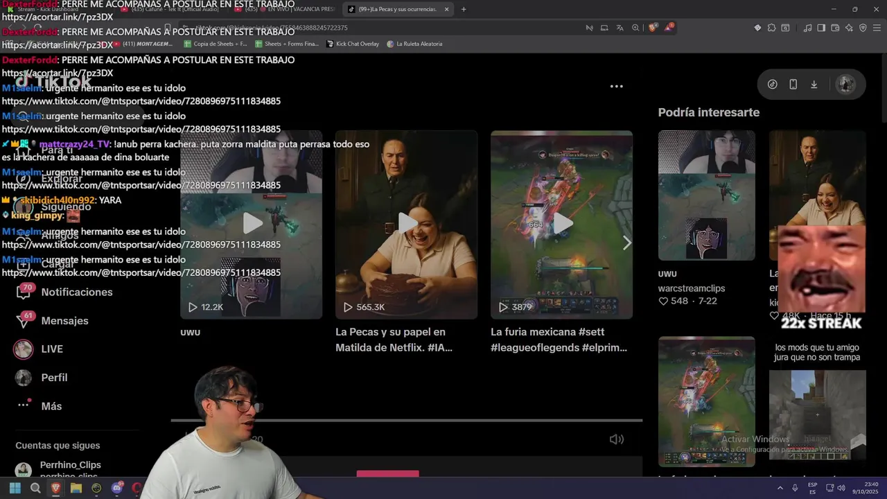Click the download desktop app arrow icon
This screenshot has width=887, height=499.
coord(814,85)
